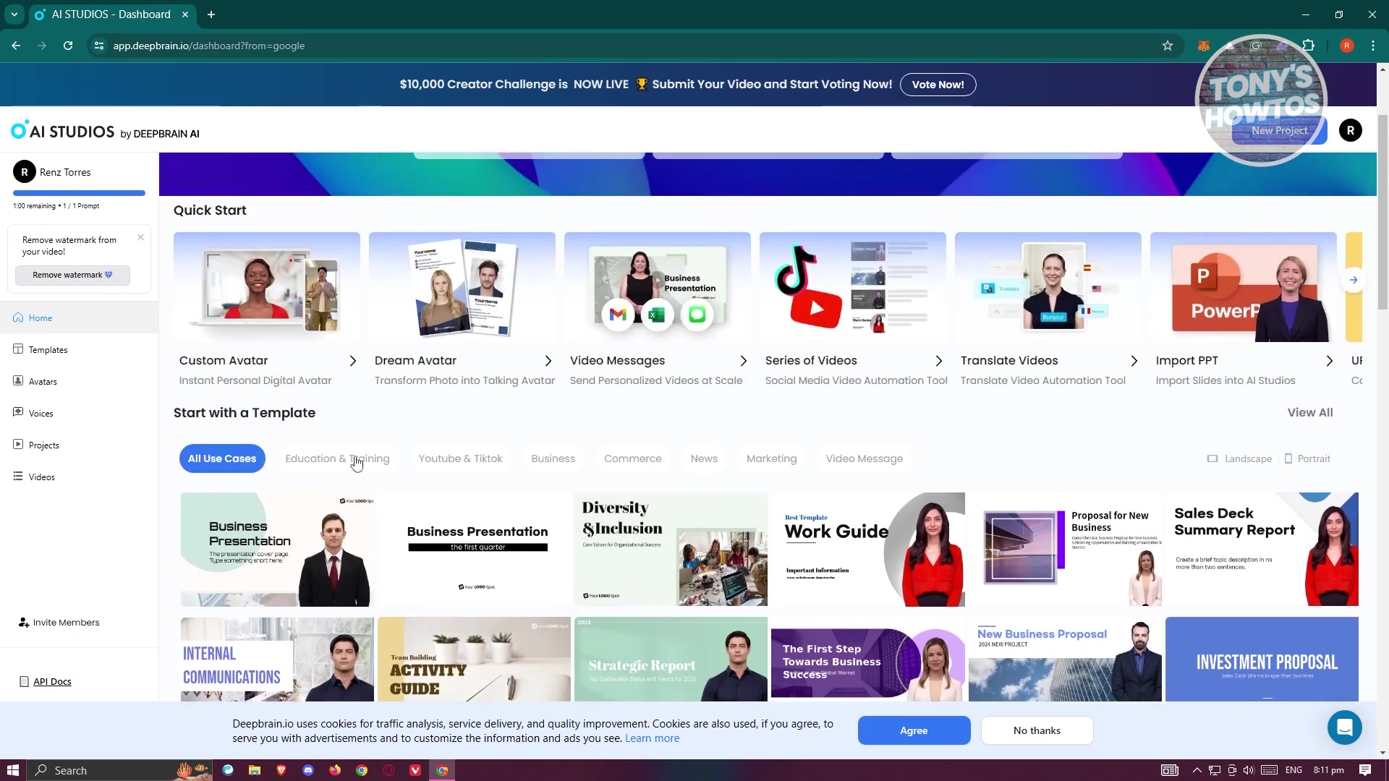Select the News filter tab

pyautogui.click(x=703, y=458)
